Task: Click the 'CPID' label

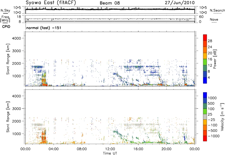Action: tap(6, 27)
